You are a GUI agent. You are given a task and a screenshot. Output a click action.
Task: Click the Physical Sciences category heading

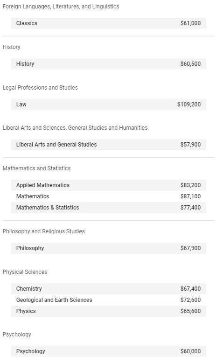[25, 272]
